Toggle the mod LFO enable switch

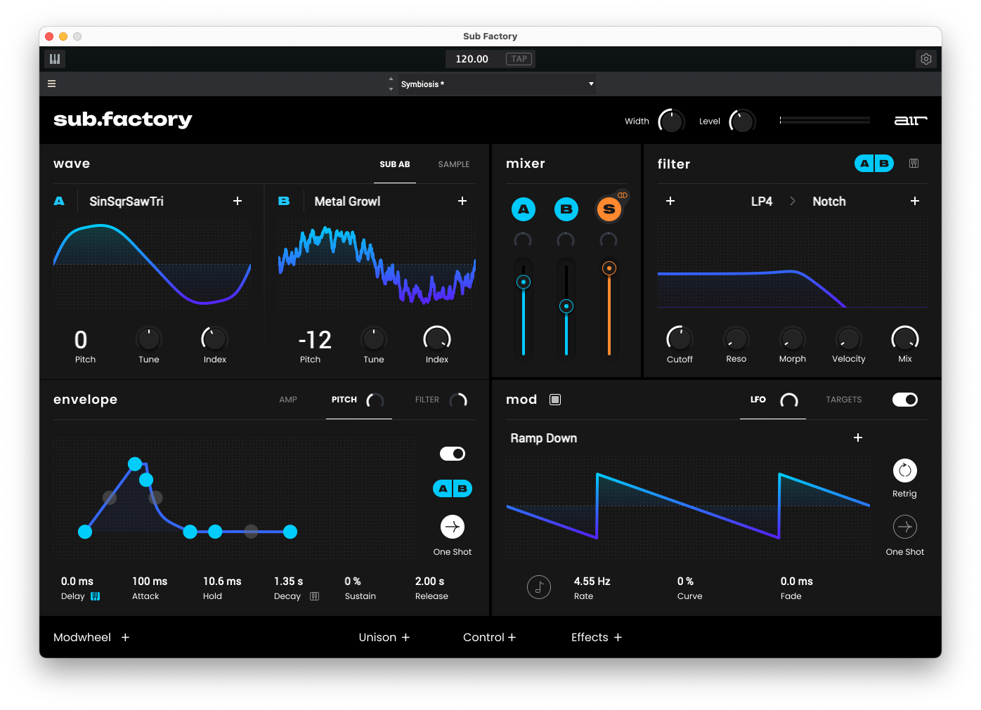click(x=904, y=400)
